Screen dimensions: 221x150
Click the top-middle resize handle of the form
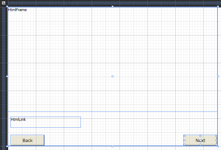pos(113,6)
